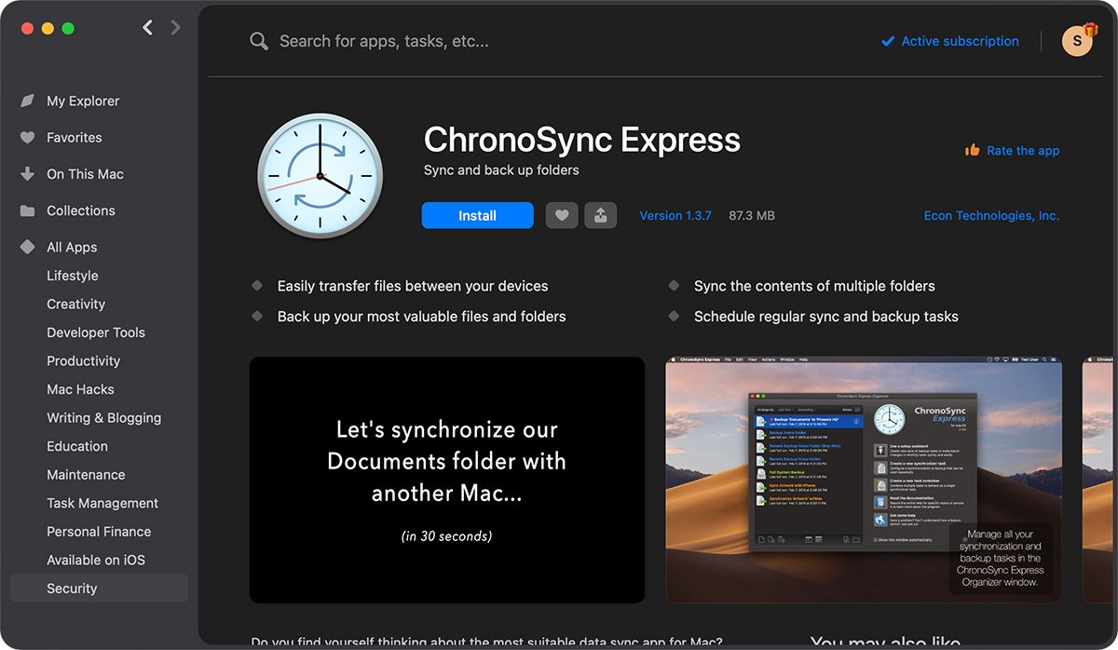This screenshot has width=1118, height=650.
Task: Click 'Back up your most valuable files' text
Action: point(421,316)
